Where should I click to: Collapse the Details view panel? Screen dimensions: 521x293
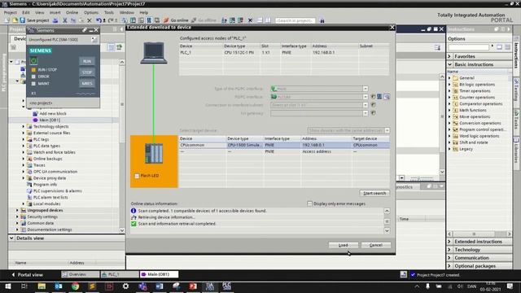[11, 238]
